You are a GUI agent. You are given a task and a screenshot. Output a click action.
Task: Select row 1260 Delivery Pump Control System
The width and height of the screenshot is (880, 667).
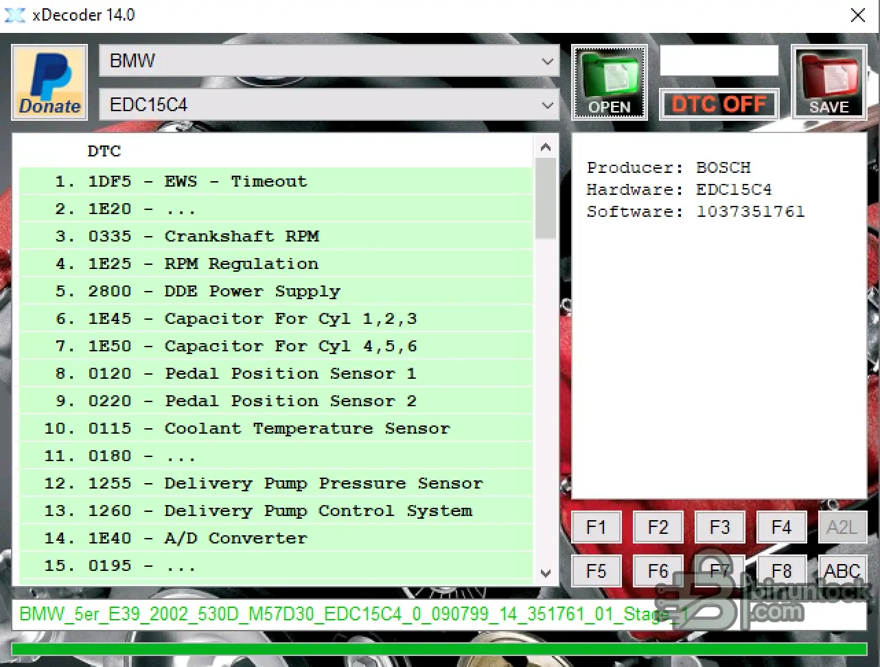pyautogui.click(x=276, y=511)
